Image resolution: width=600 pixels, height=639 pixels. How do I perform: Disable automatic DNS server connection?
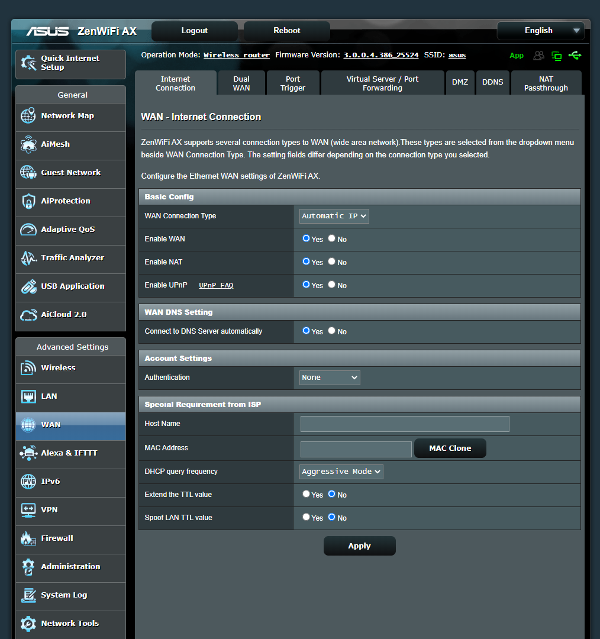[x=332, y=331]
